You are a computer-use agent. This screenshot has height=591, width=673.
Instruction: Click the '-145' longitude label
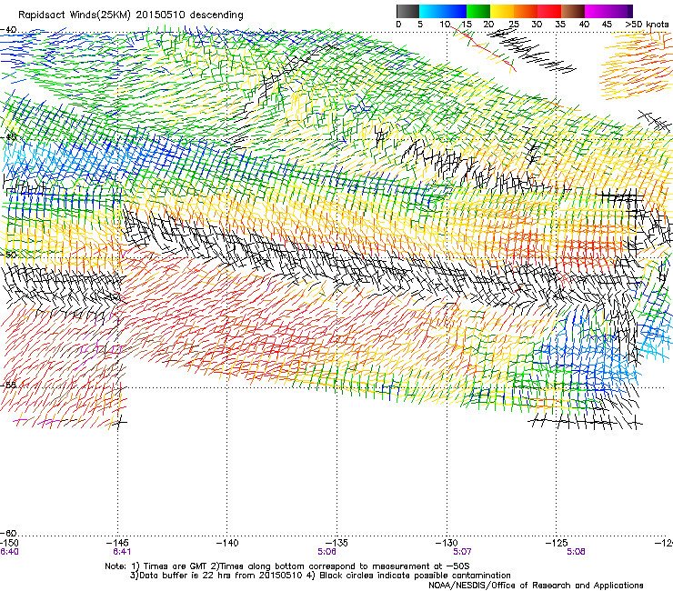point(118,544)
